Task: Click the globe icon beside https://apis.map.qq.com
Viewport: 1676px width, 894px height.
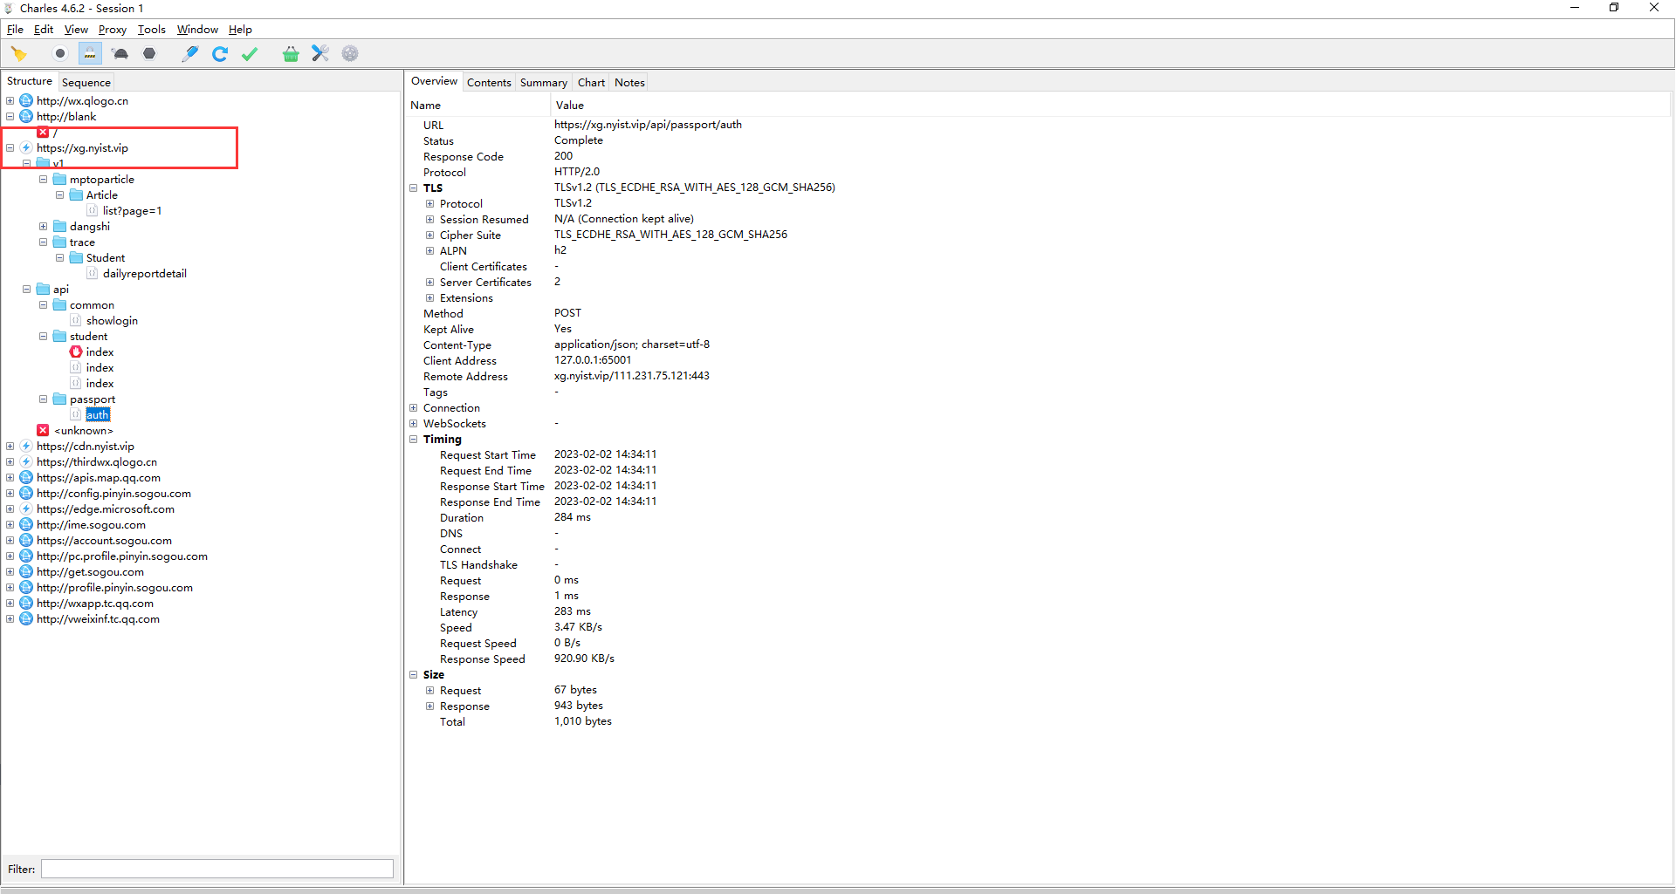Action: [26, 478]
